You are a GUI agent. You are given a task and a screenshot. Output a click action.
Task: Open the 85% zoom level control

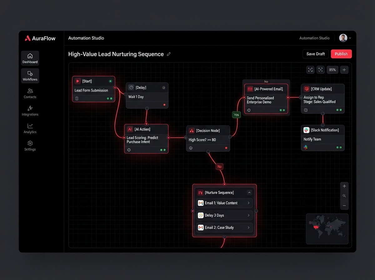point(332,70)
